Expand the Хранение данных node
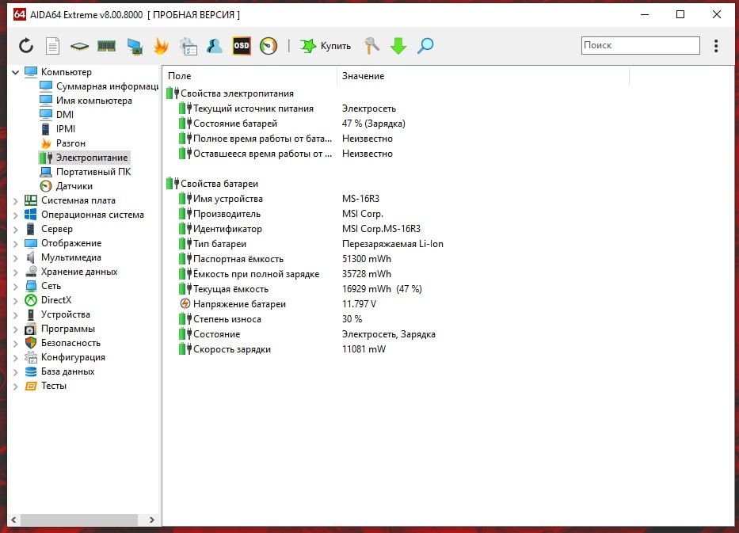Image resolution: width=739 pixels, height=533 pixels. [x=15, y=272]
